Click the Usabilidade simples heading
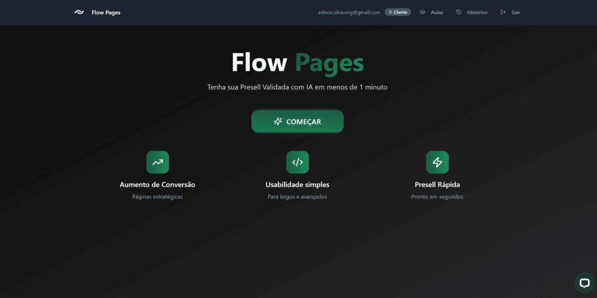This screenshot has width=597, height=298. 297,185
